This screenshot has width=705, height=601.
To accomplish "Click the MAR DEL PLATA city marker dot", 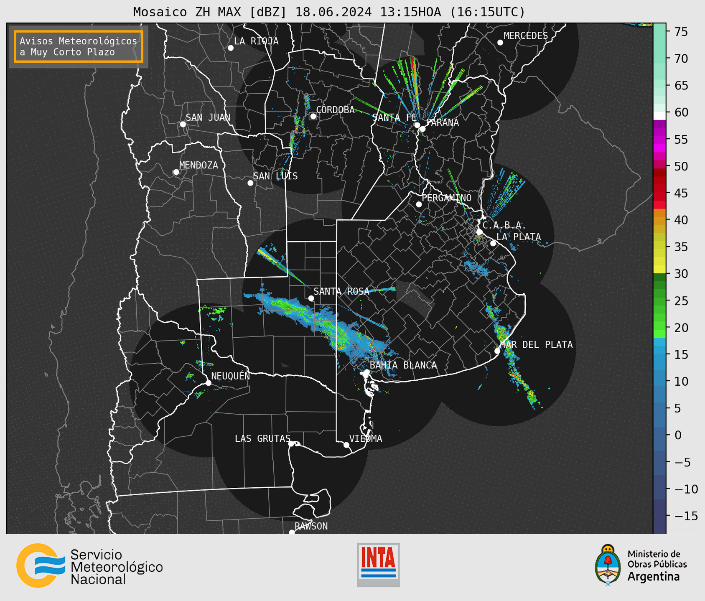I will click(x=497, y=351).
